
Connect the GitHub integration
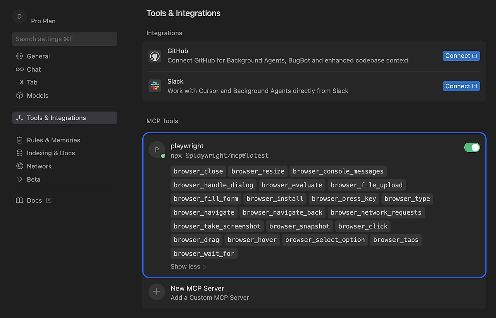point(461,56)
